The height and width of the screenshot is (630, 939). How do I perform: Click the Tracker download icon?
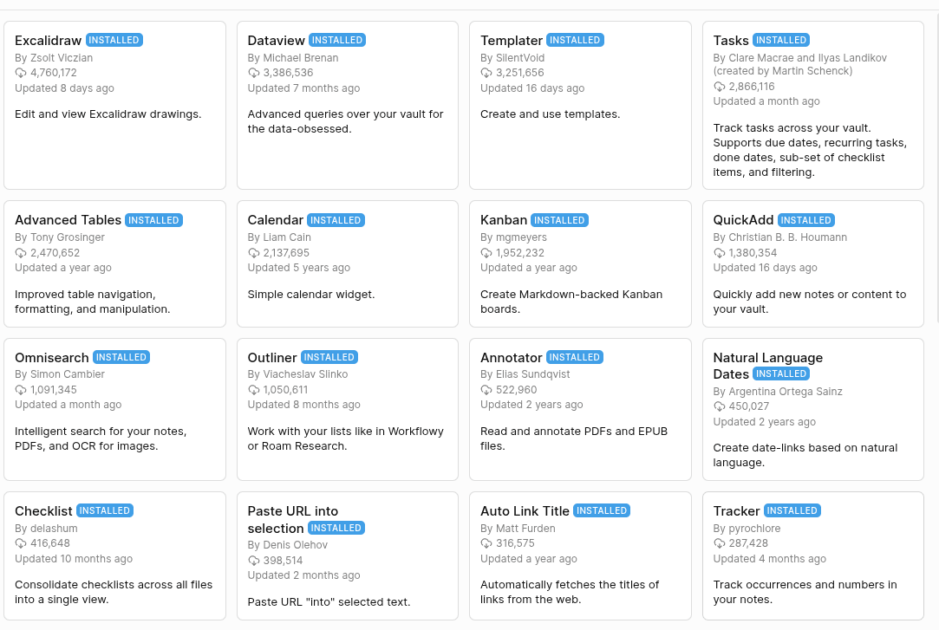tap(720, 543)
